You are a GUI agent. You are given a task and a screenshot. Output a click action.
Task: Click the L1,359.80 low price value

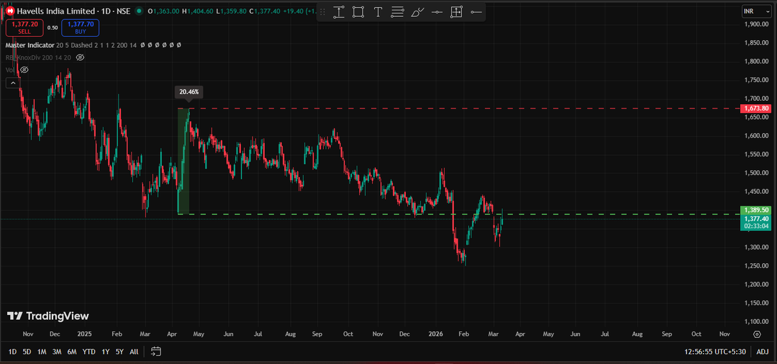(230, 11)
